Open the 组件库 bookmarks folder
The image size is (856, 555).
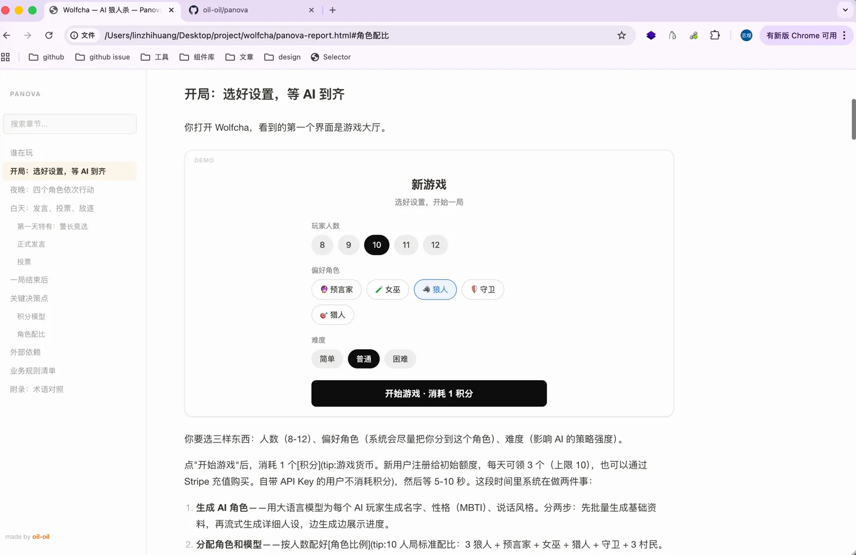[x=197, y=57]
